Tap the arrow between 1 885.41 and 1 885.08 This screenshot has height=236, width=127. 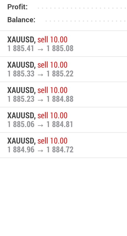point(40,49)
